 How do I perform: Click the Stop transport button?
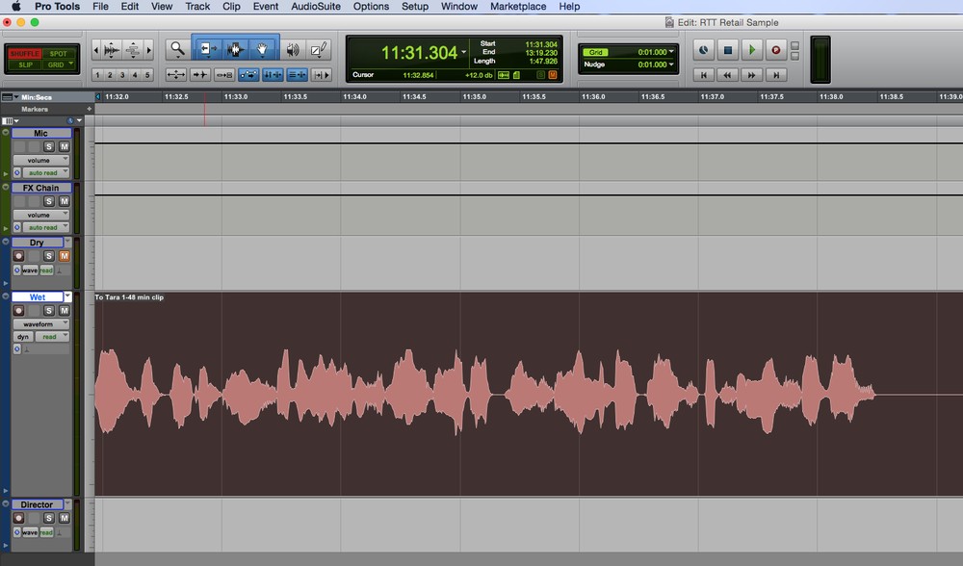pyautogui.click(x=728, y=50)
